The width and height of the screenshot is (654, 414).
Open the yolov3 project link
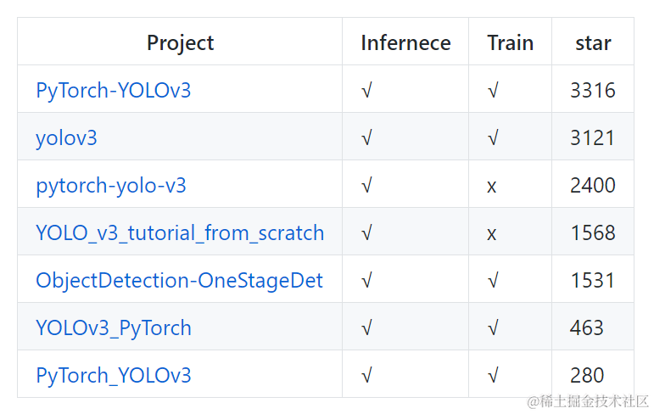(66, 137)
